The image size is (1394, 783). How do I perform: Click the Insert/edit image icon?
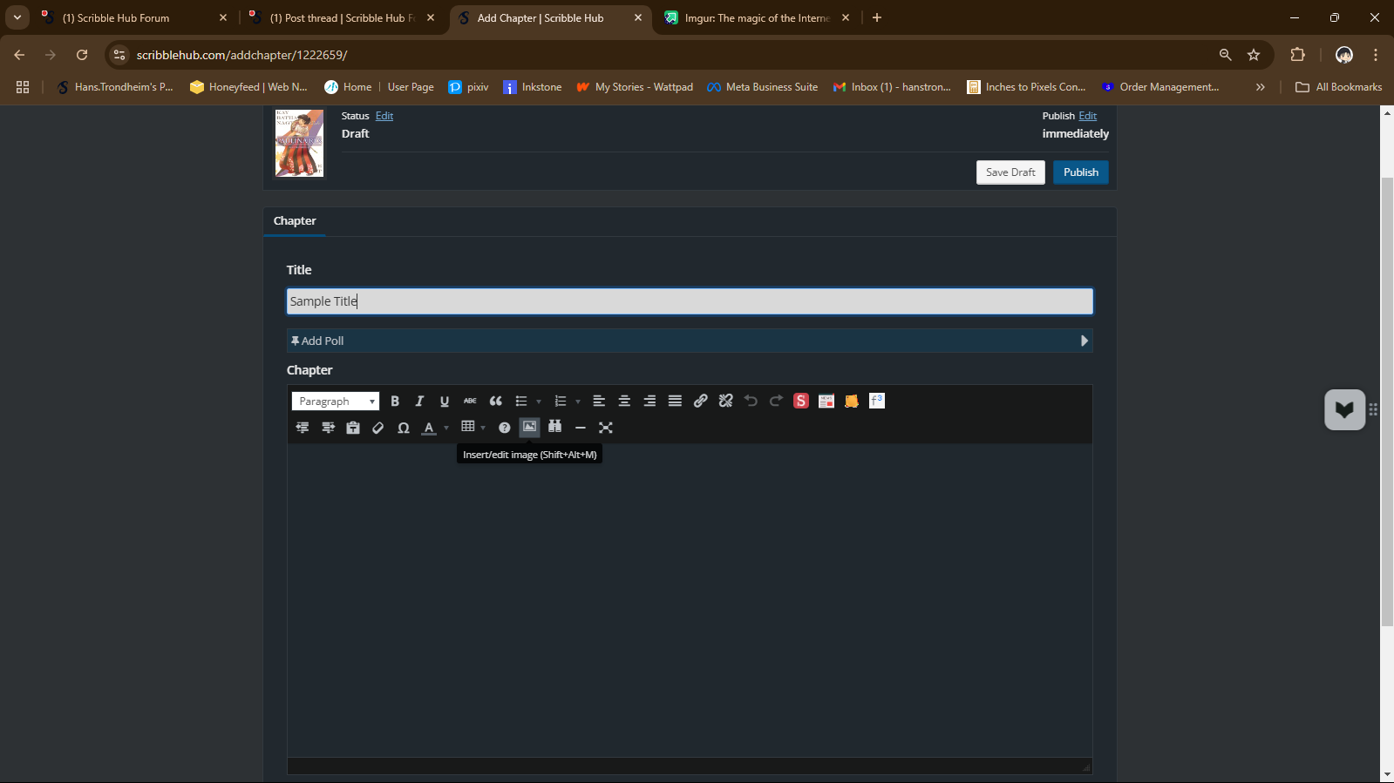click(x=529, y=427)
